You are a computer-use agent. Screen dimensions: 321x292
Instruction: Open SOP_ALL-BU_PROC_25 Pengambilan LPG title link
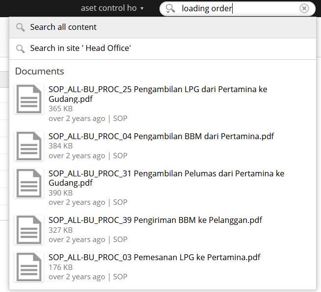[x=158, y=94]
